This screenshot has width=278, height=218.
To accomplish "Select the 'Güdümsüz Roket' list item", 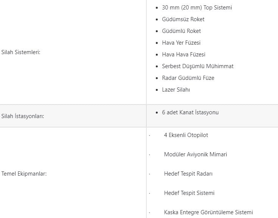I will point(183,19).
